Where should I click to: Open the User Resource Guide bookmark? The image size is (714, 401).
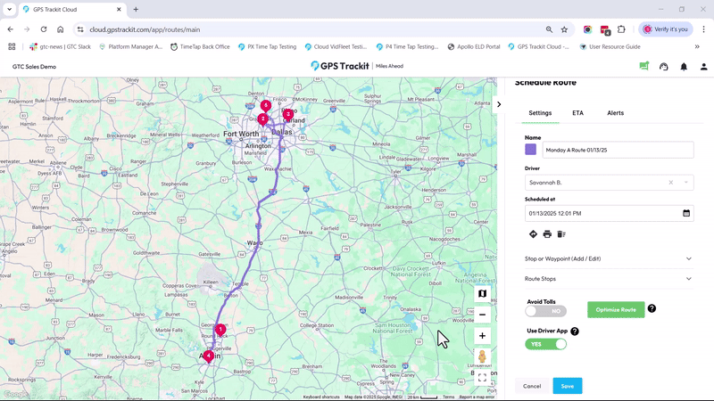pos(610,46)
